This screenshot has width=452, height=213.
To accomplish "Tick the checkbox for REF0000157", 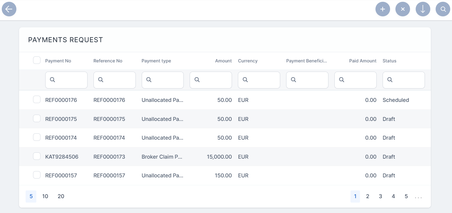I will pos(37,175).
